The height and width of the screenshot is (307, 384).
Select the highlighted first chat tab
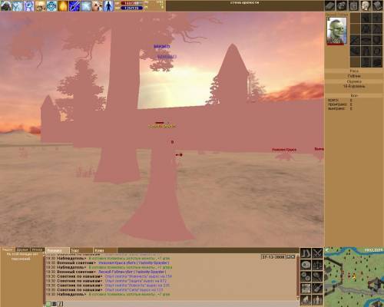(x=58, y=250)
